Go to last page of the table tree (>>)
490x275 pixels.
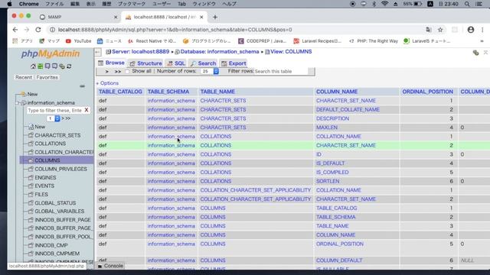(x=68, y=118)
